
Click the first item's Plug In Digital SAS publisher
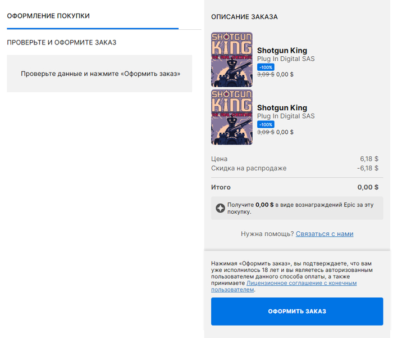(286, 59)
